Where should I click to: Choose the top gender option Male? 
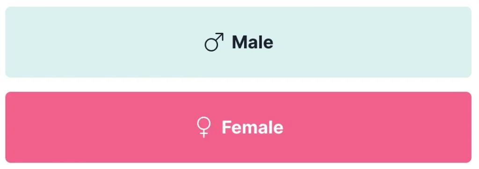click(238, 42)
